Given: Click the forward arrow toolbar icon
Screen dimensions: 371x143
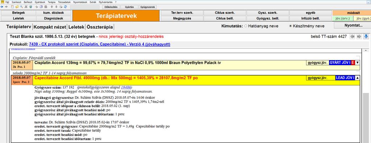Looking at the screenshot, I should [x=7, y=7].
